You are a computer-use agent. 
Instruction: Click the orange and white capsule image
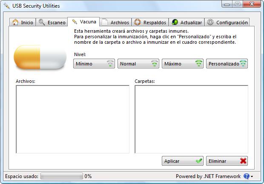tap(40, 57)
